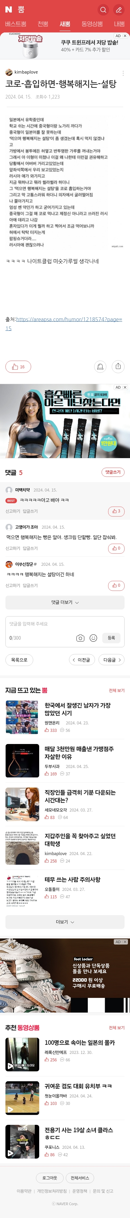Like the comment by 고영이가 조아
Screen dimensions: 130x1218
click(116, 549)
